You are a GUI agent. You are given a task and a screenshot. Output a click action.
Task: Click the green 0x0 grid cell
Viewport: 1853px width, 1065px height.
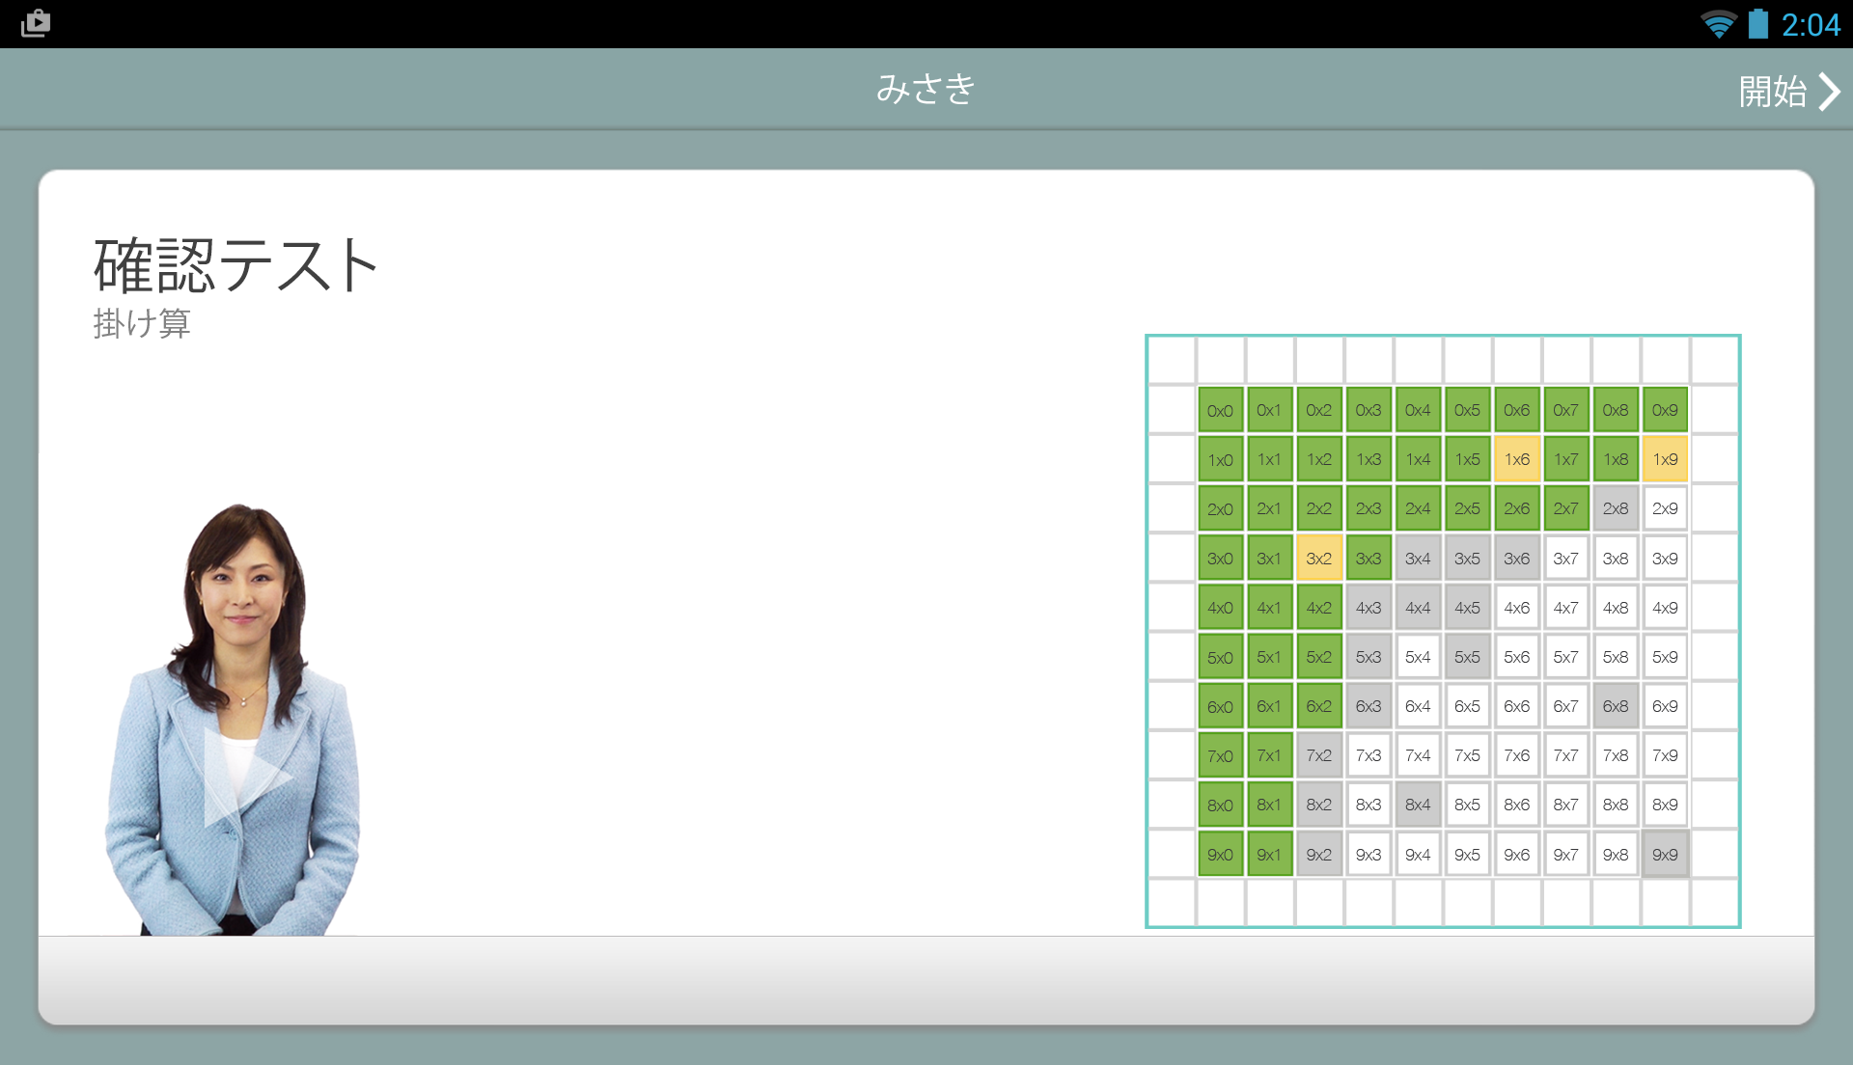click(x=1220, y=410)
